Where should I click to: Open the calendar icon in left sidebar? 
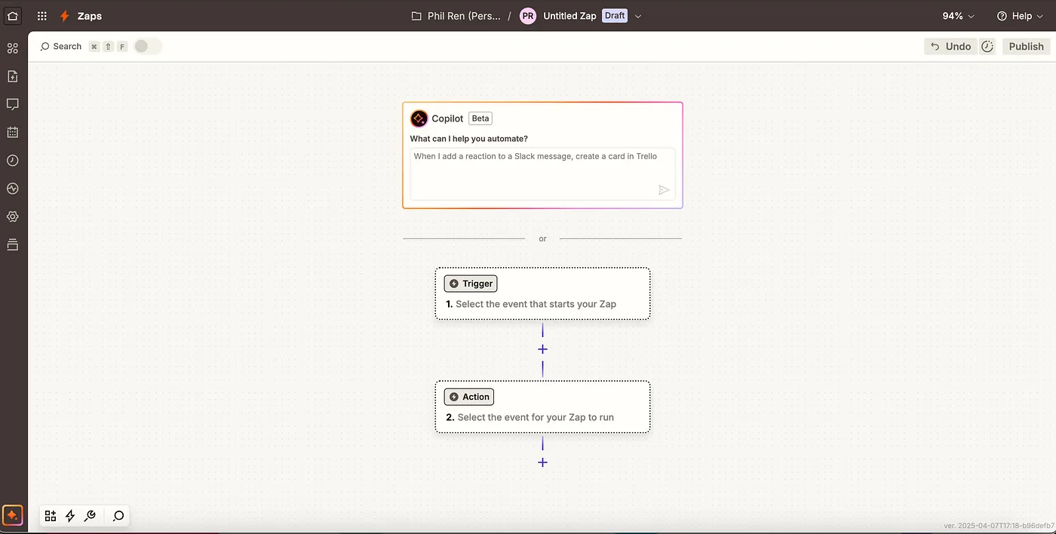[x=12, y=133]
